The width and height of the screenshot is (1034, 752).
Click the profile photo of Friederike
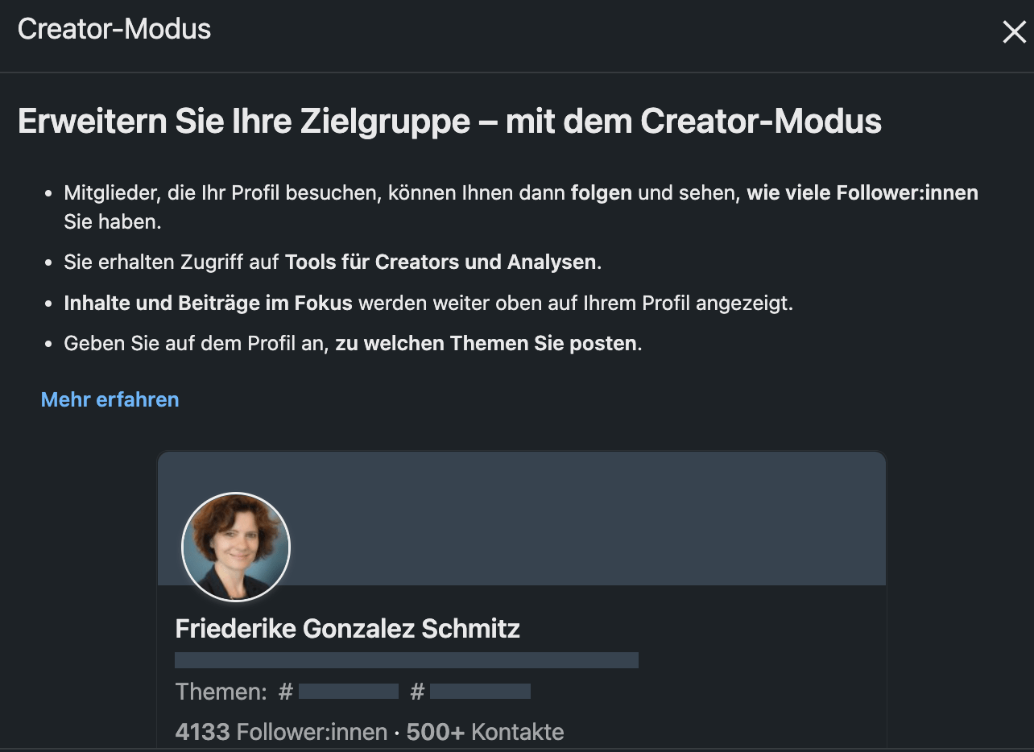tap(236, 547)
